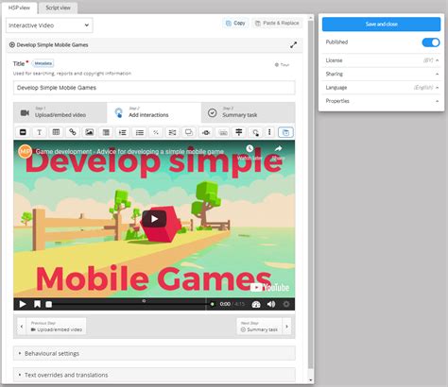Go to Step 1 Upload/embed video tab
This screenshot has height=387, width=448.
coord(60,112)
